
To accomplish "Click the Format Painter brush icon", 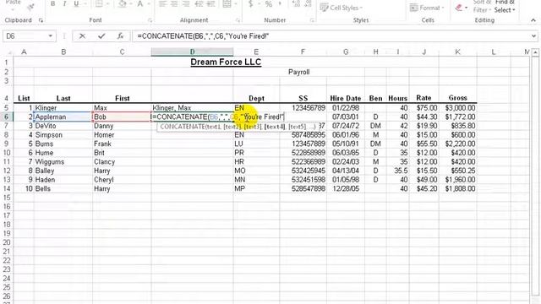I will coord(30,6).
